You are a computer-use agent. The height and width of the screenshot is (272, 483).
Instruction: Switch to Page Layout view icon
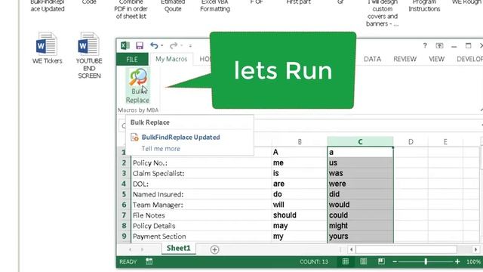pos(364,261)
